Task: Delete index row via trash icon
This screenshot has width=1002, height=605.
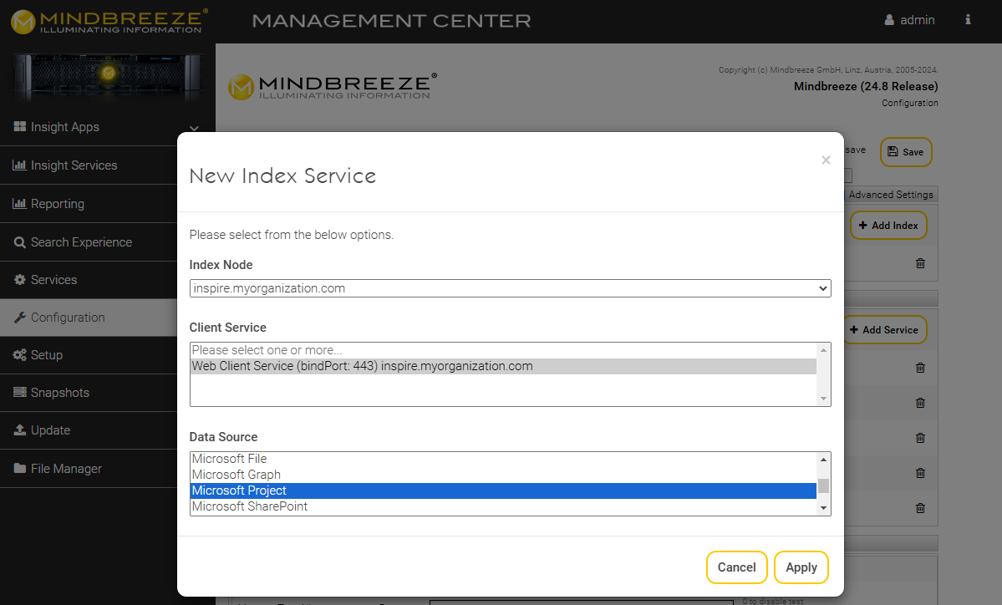Action: click(920, 263)
